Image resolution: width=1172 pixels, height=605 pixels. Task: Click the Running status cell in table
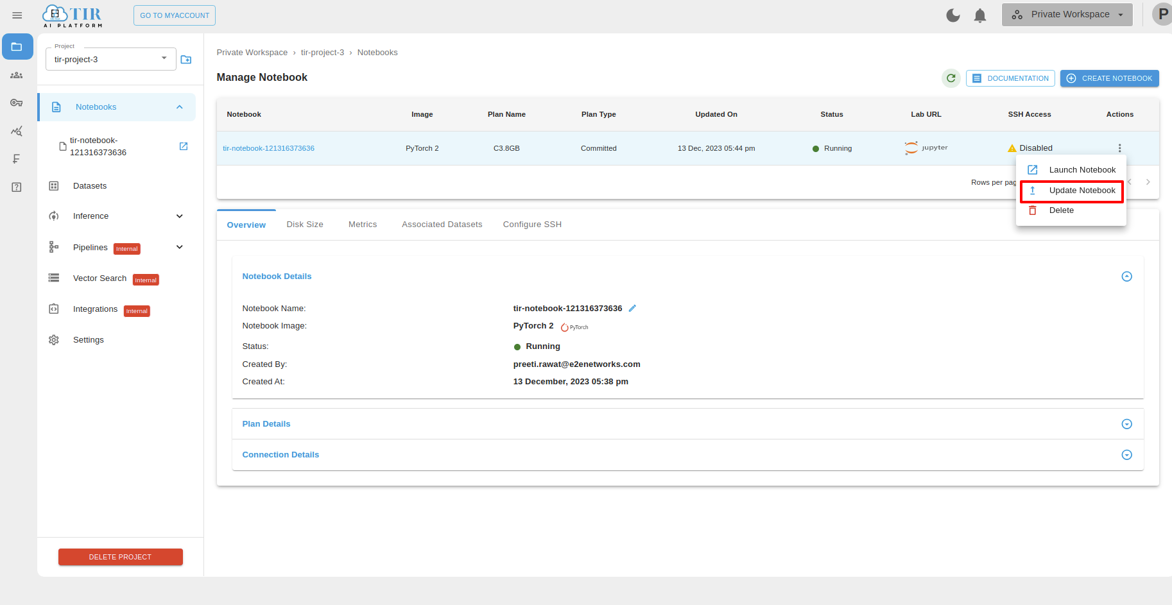tap(832, 148)
